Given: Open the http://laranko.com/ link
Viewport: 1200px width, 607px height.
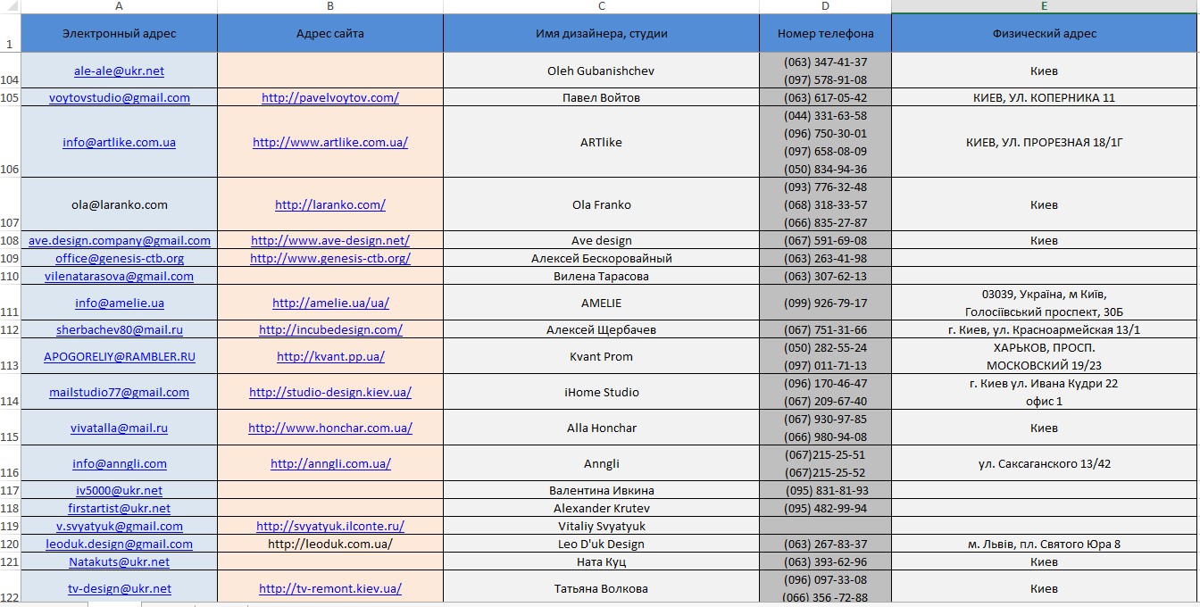Looking at the screenshot, I should point(330,205).
